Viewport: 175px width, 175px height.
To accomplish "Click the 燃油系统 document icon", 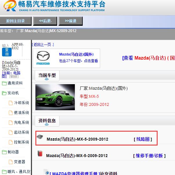I will click(x=11, y=113).
